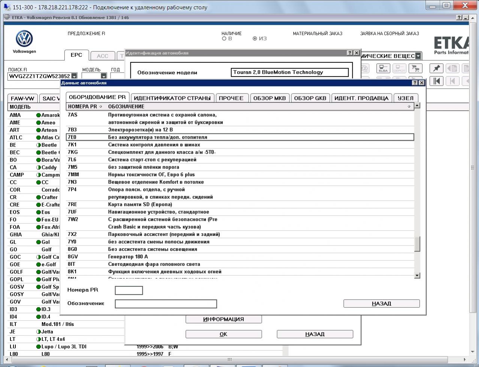Click the Обозначение модели Touran field
Viewport: 479px width, 367px height.
pos(290,73)
